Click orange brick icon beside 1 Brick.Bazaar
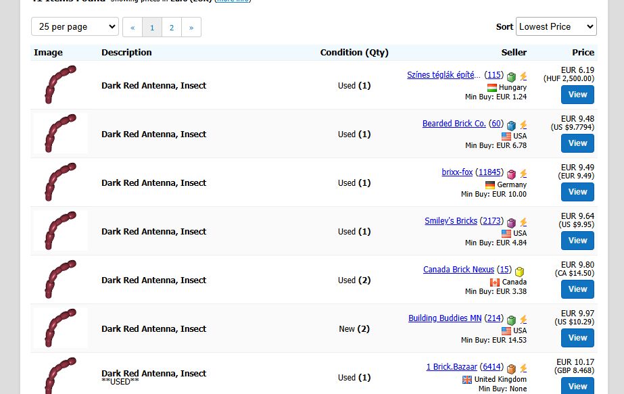 (x=511, y=368)
